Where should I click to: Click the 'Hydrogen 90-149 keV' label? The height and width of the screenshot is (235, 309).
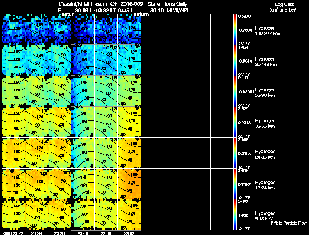[267, 62]
